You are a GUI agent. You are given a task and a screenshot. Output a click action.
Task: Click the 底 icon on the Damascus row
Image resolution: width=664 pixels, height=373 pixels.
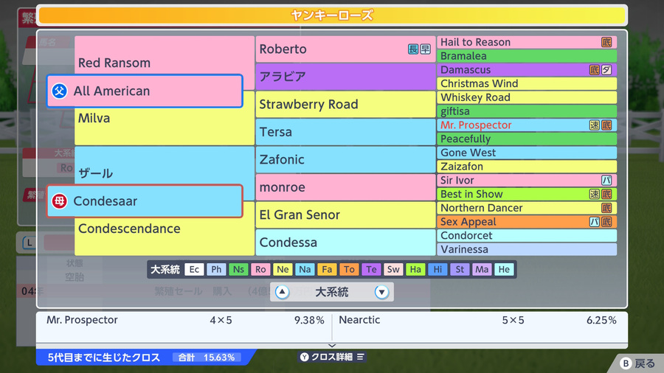click(x=595, y=70)
